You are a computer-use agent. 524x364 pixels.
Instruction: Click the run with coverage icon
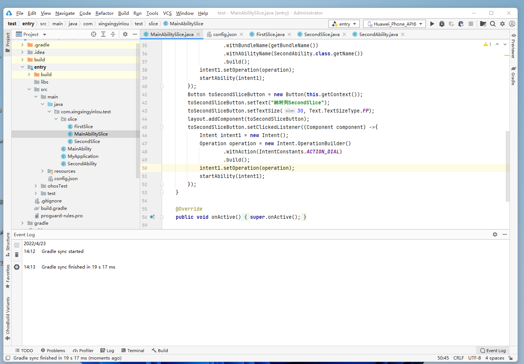pyautogui.click(x=451, y=24)
